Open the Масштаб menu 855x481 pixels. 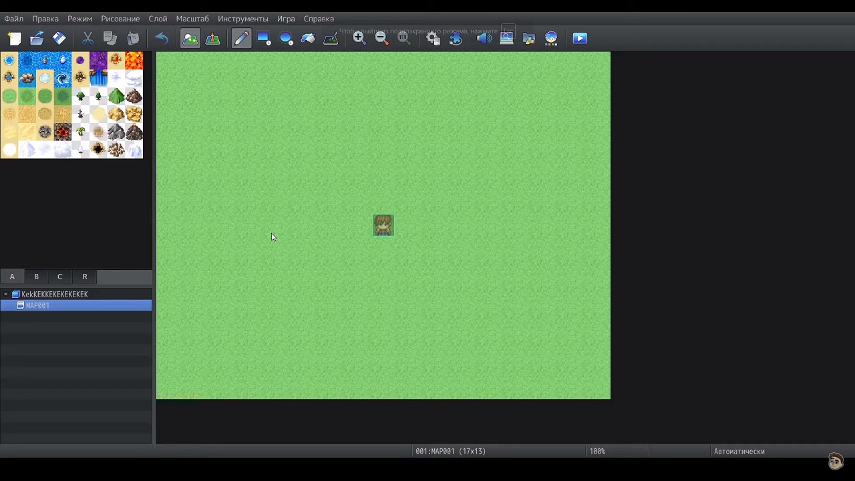192,19
